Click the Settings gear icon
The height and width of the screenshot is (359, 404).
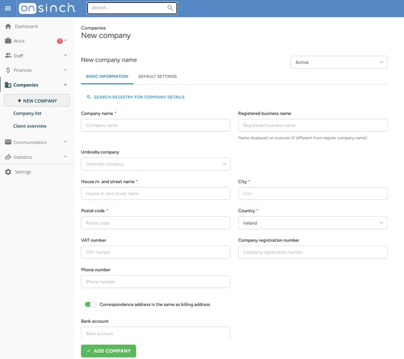tap(8, 172)
